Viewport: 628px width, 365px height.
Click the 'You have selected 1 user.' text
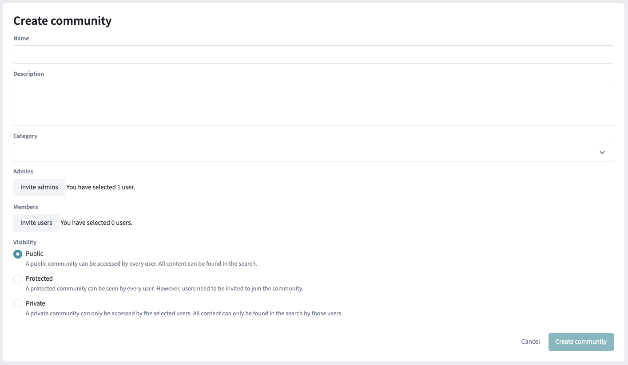[101, 187]
